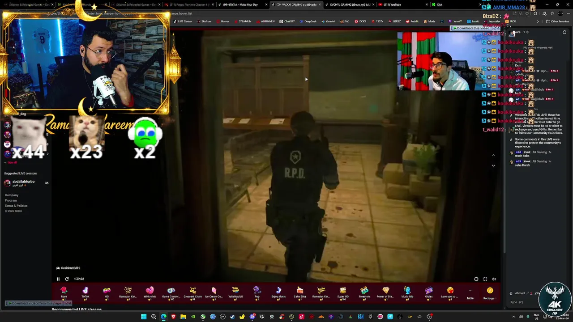Close the VADOR GAMING tab
573x322 pixels.
click(x=319, y=4)
